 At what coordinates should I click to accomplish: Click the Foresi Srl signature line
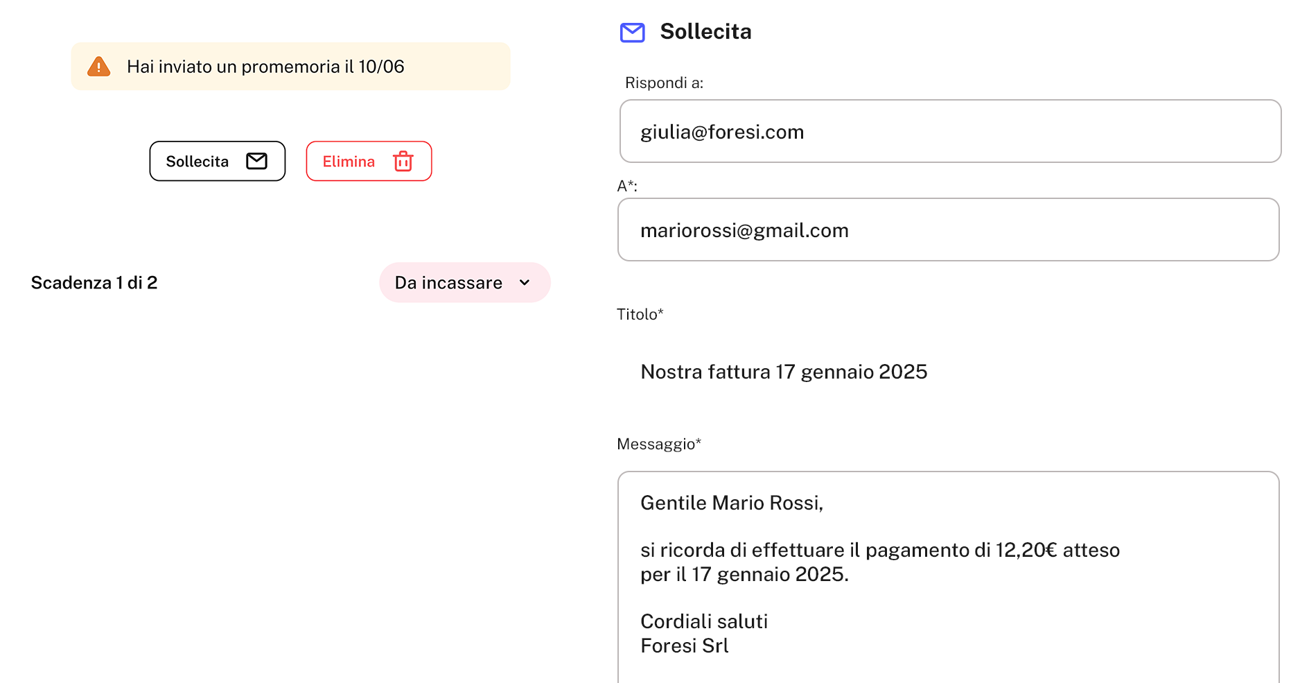(684, 646)
